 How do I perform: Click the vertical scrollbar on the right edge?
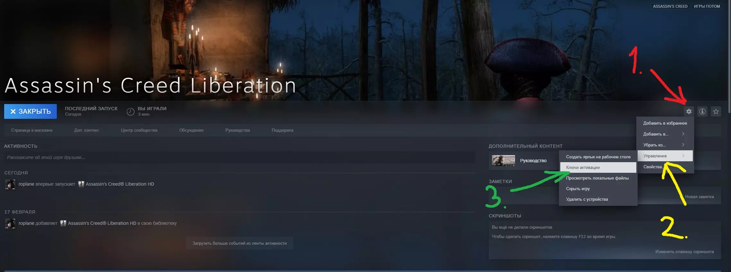(729, 56)
